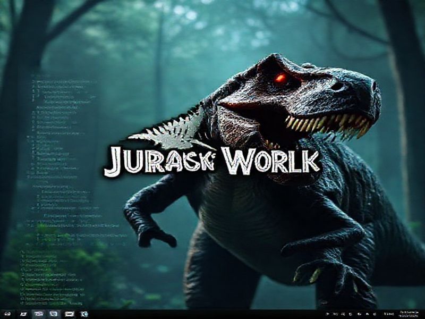The image size is (425, 319).
Task: Open the date and time clock in the system tray
Action: [409, 314]
